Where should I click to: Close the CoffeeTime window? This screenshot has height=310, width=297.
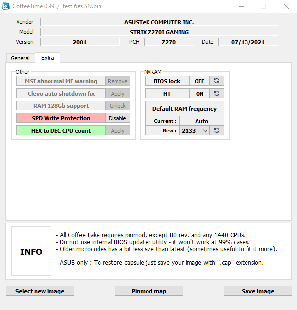point(286,6)
